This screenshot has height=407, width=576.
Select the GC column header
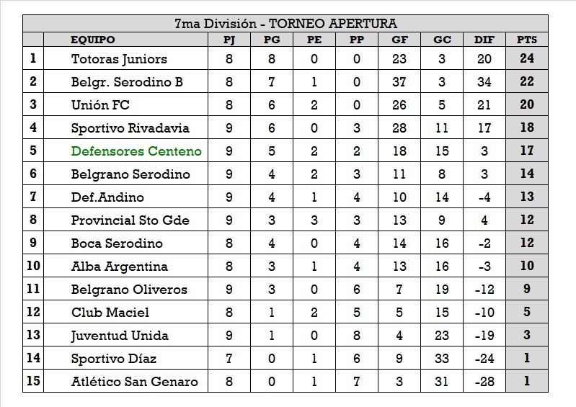tap(442, 40)
